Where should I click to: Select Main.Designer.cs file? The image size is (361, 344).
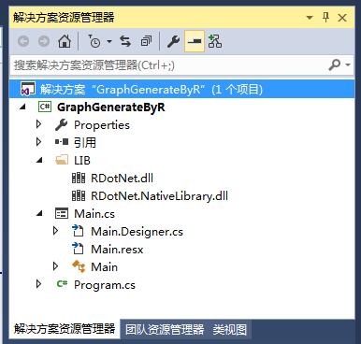click(x=137, y=232)
